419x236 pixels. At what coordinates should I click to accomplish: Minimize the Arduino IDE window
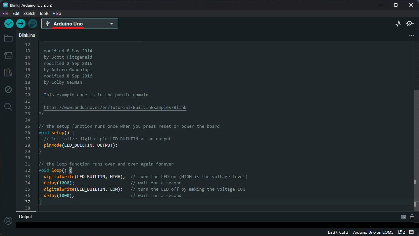tap(381, 5)
